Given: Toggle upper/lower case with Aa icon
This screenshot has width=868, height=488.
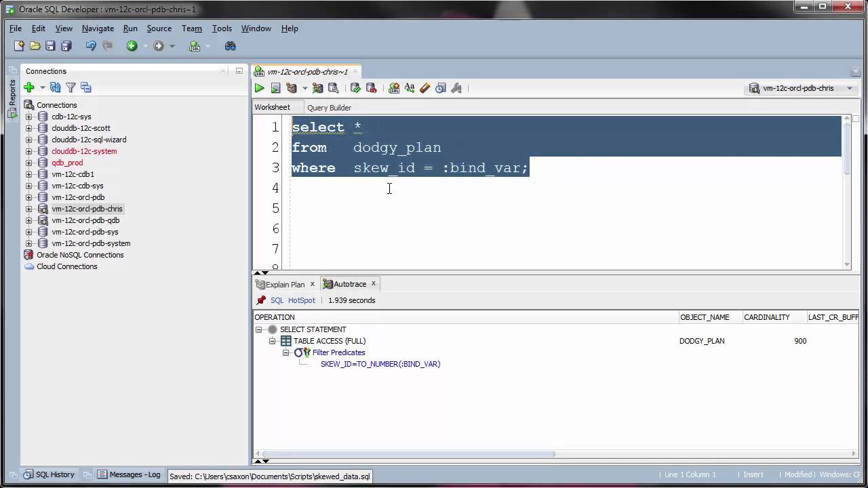Looking at the screenshot, I should click(410, 88).
